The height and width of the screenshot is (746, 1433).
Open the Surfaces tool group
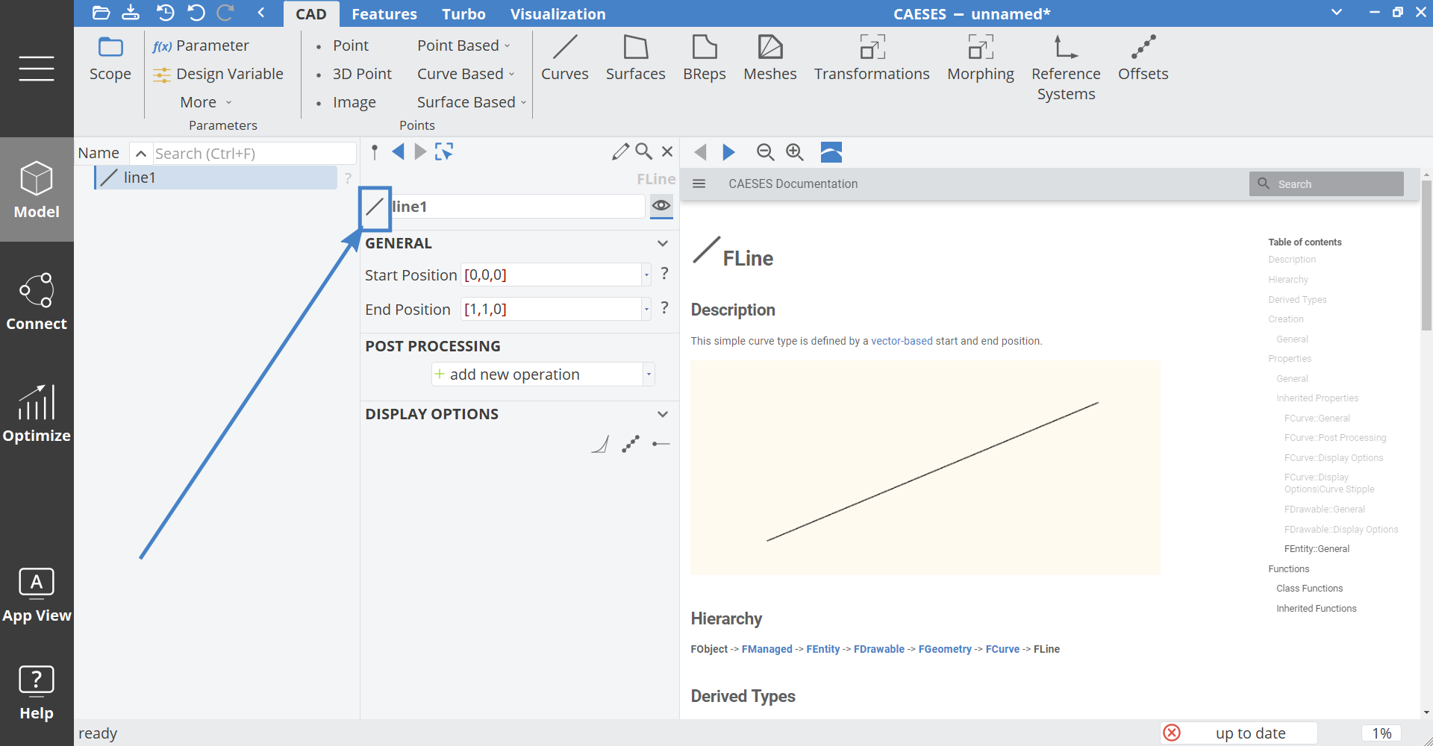tap(636, 58)
